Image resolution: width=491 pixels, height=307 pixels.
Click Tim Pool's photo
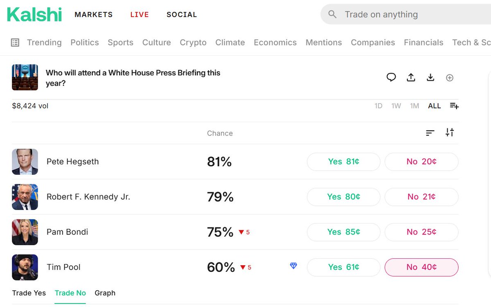click(x=25, y=267)
